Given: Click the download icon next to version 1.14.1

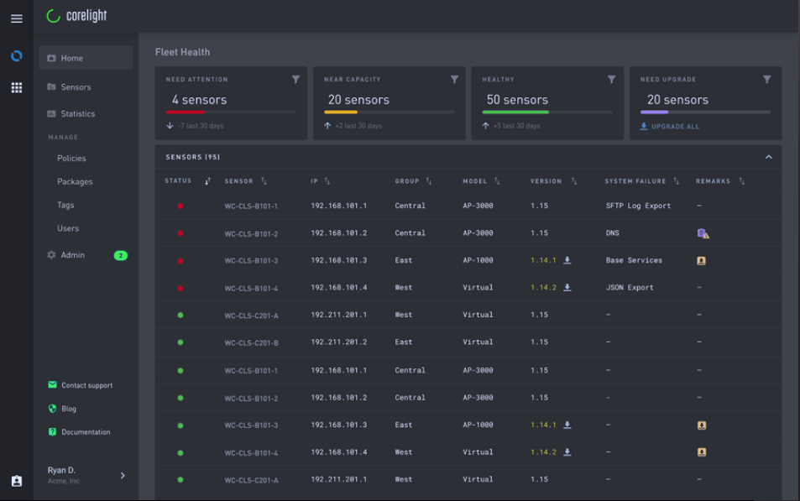Looking at the screenshot, I should [x=568, y=260].
